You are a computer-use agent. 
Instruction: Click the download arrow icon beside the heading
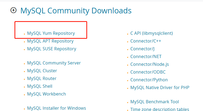click(x=13, y=10)
